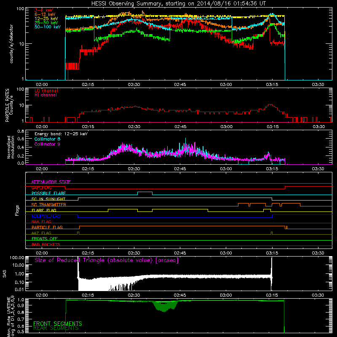The height and width of the screenshot is (337, 337).
Task: Click the GAP_FLAG label
Action: pos(41,187)
